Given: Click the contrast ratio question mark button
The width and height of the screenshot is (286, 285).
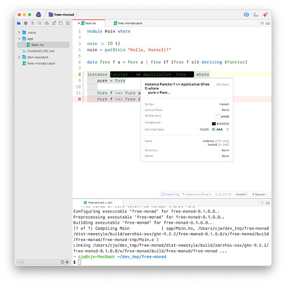Looking at the screenshot, I should (227, 130).
